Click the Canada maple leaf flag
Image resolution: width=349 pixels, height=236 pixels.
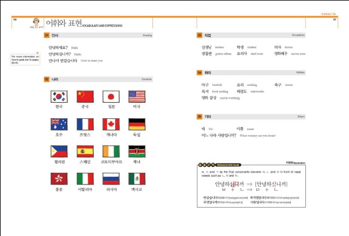(x=111, y=124)
